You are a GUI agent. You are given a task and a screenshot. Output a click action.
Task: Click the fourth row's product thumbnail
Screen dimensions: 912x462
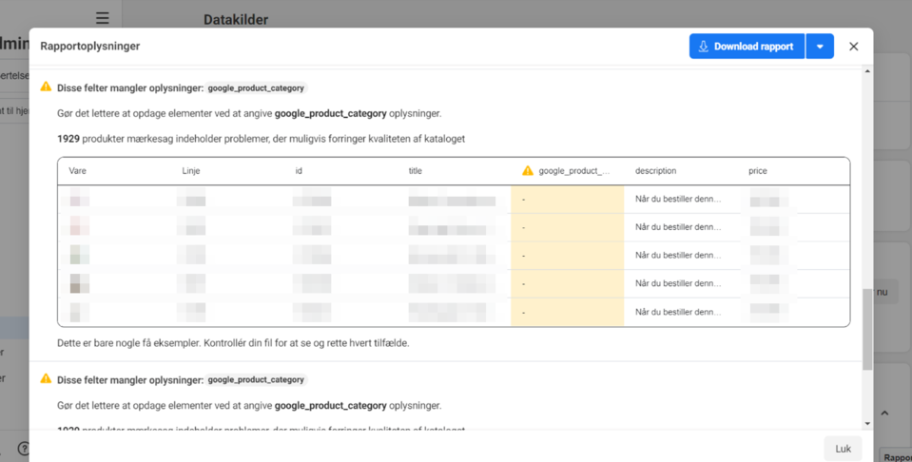(x=80, y=283)
